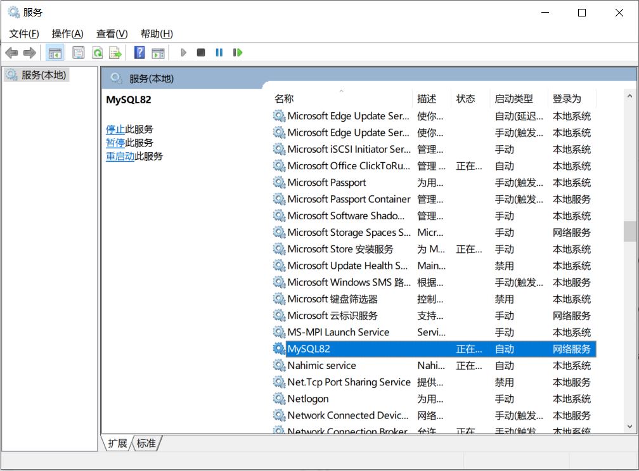Select the Microsoft Passport service row
The width and height of the screenshot is (639, 471).
click(434, 183)
